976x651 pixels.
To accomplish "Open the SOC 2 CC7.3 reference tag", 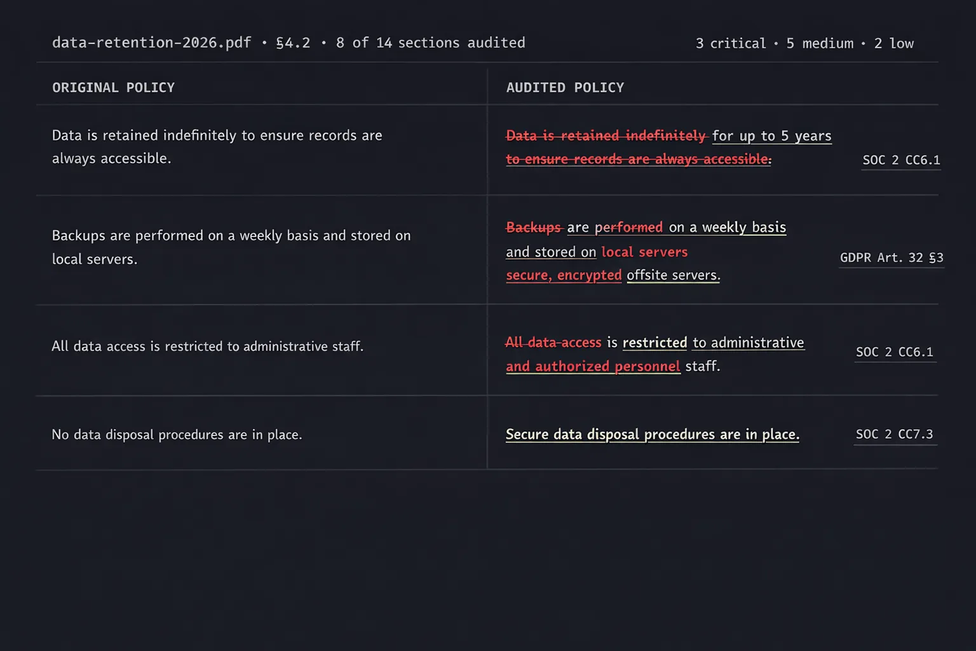I will (895, 434).
